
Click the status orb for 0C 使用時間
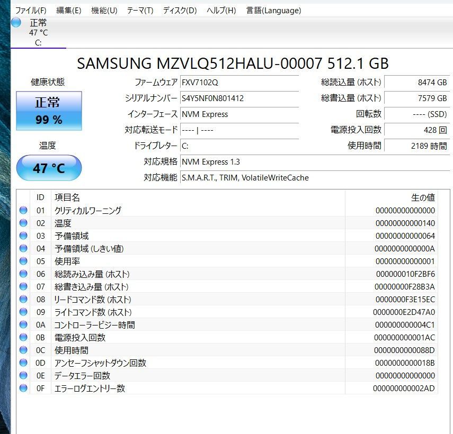click(23, 350)
